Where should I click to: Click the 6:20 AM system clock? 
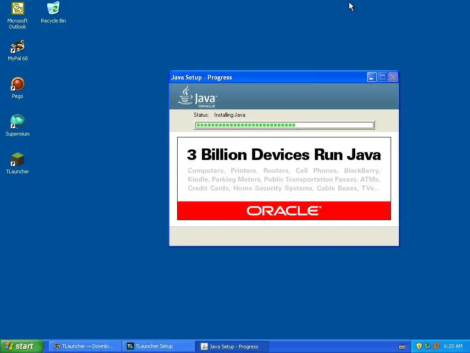453,346
